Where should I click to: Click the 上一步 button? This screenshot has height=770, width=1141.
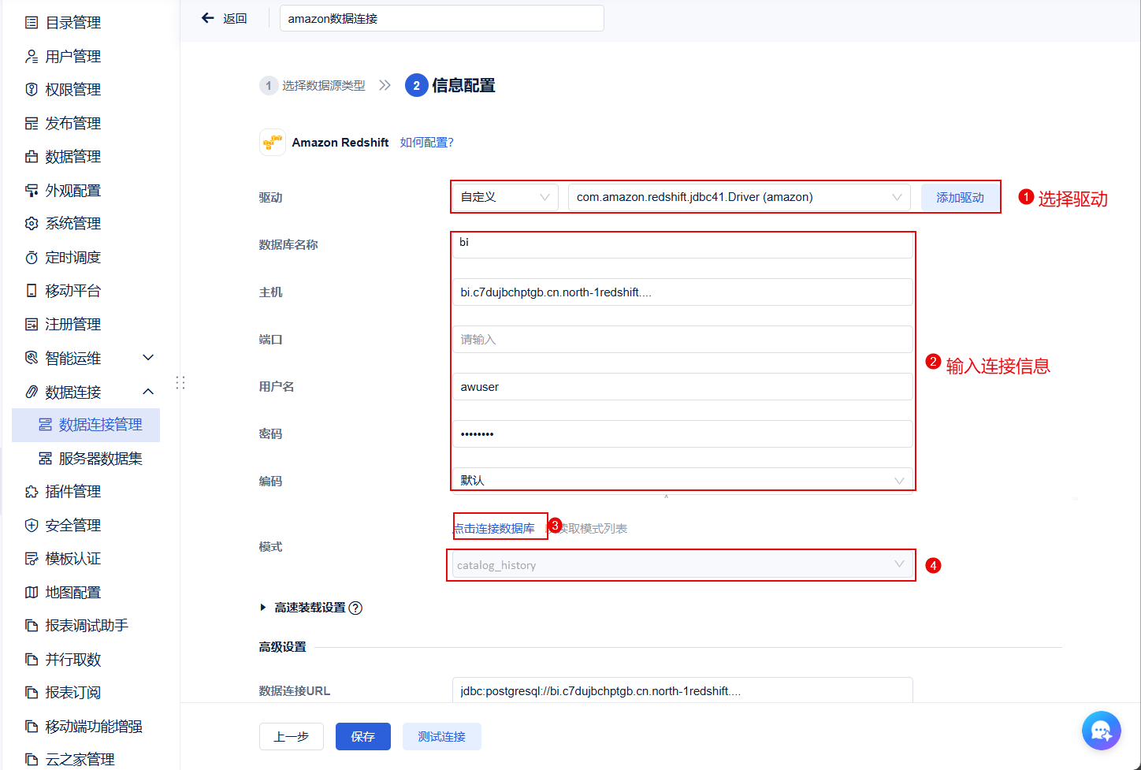pyautogui.click(x=292, y=736)
